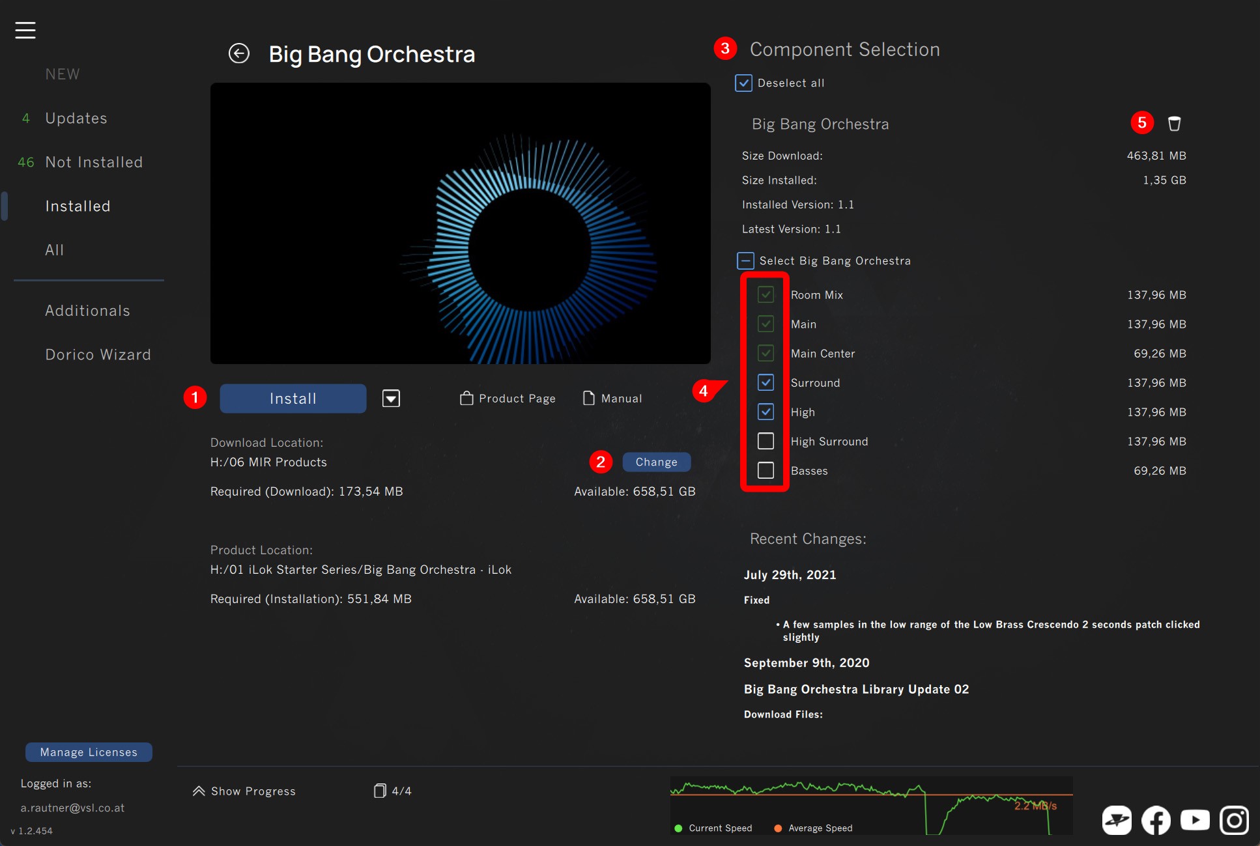Click the H:/06 MIR Products download path
This screenshot has width=1260, height=846.
click(268, 462)
